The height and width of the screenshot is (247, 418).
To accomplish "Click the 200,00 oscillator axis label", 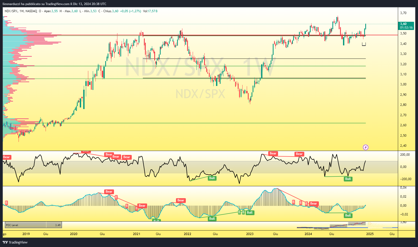I will click(405, 155).
